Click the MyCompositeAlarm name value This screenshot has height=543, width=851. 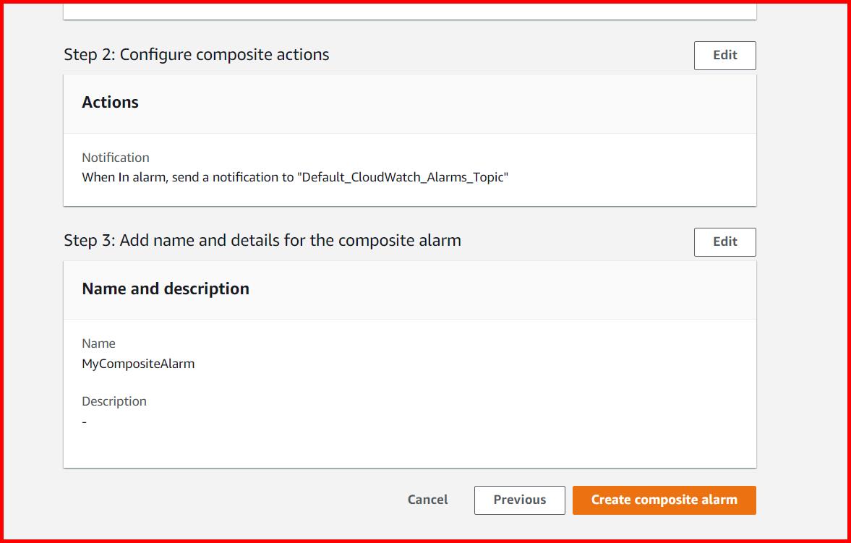point(137,364)
